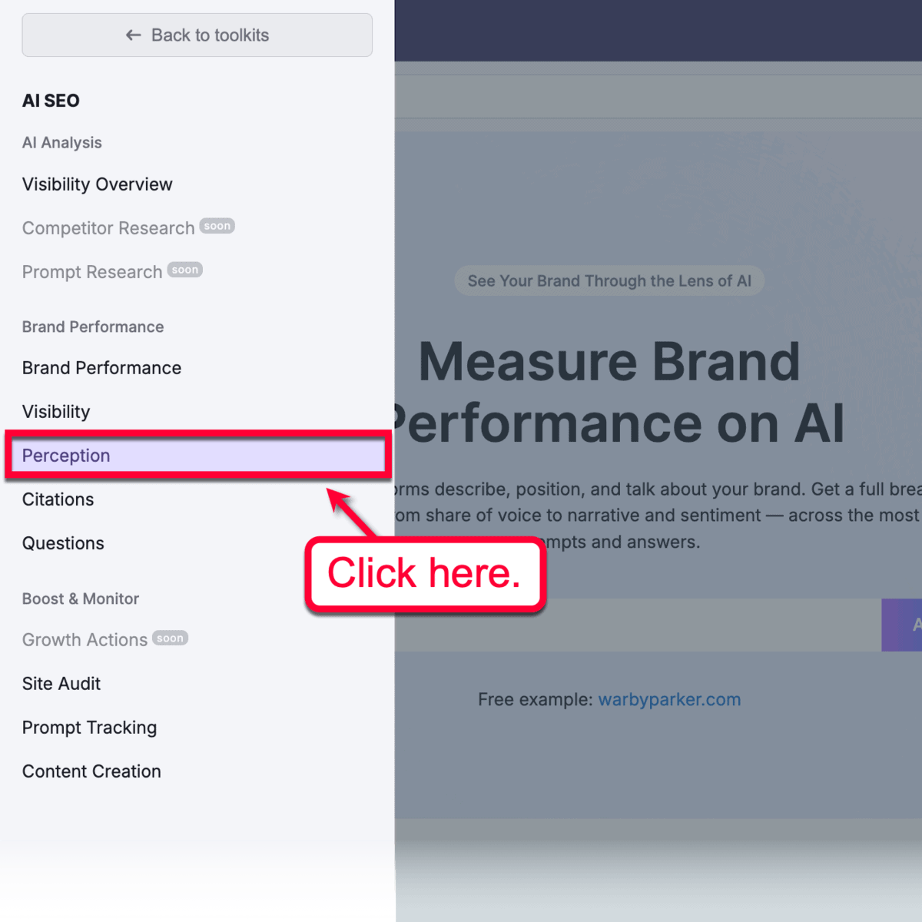Click soon badge beside Growth Actions

[170, 638]
